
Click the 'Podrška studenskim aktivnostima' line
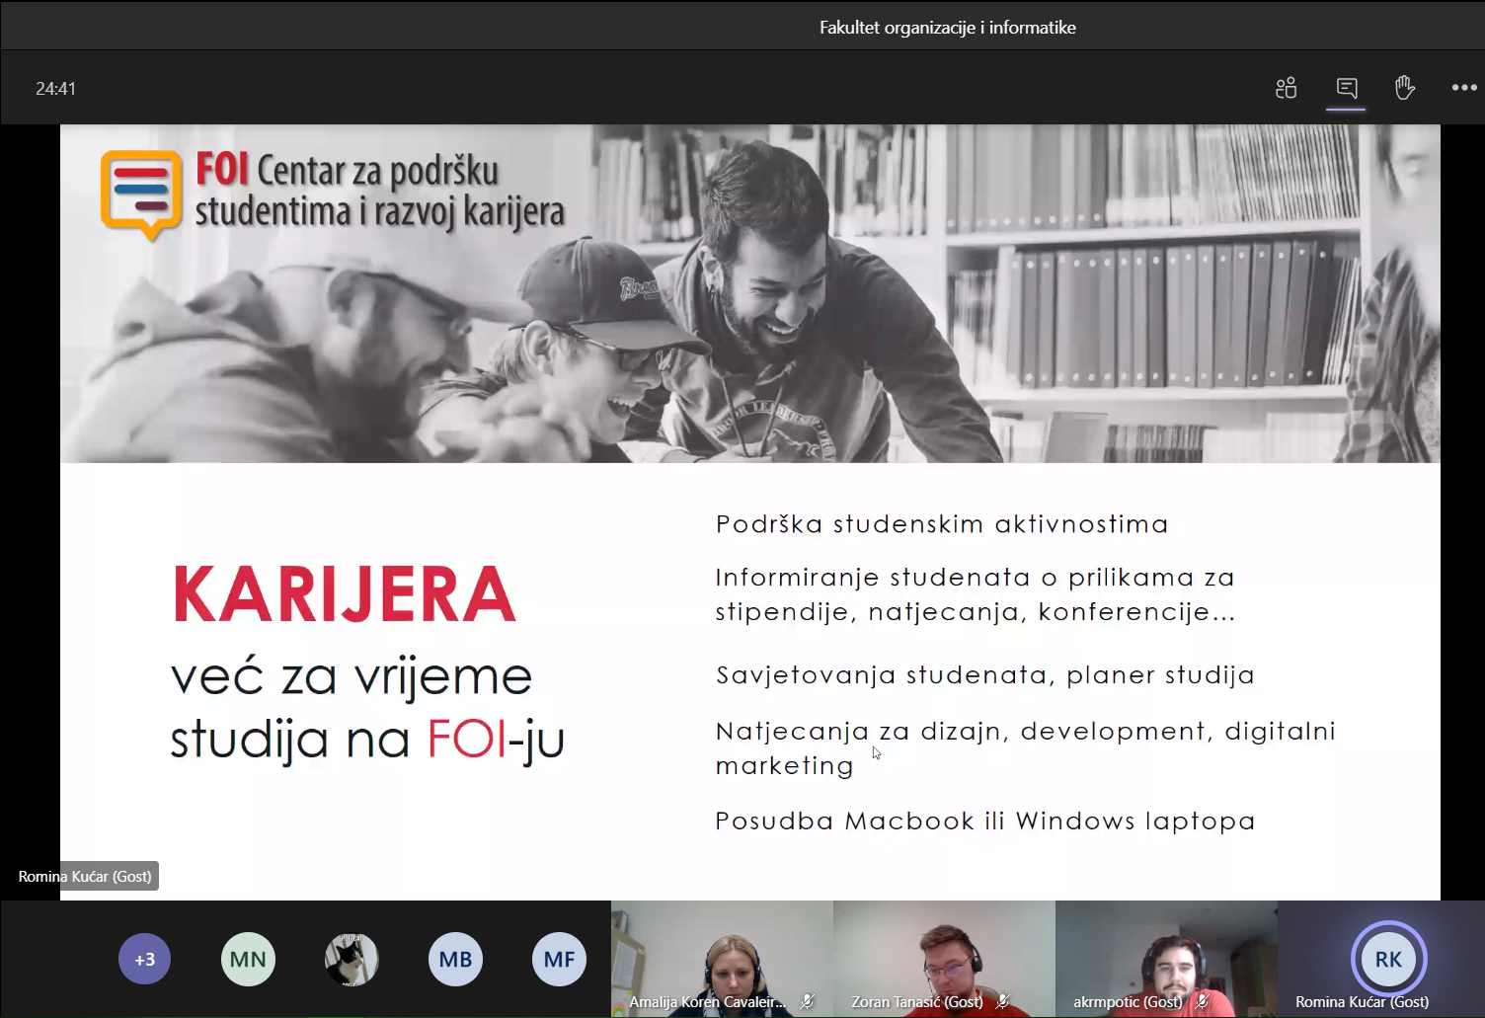tap(942, 524)
